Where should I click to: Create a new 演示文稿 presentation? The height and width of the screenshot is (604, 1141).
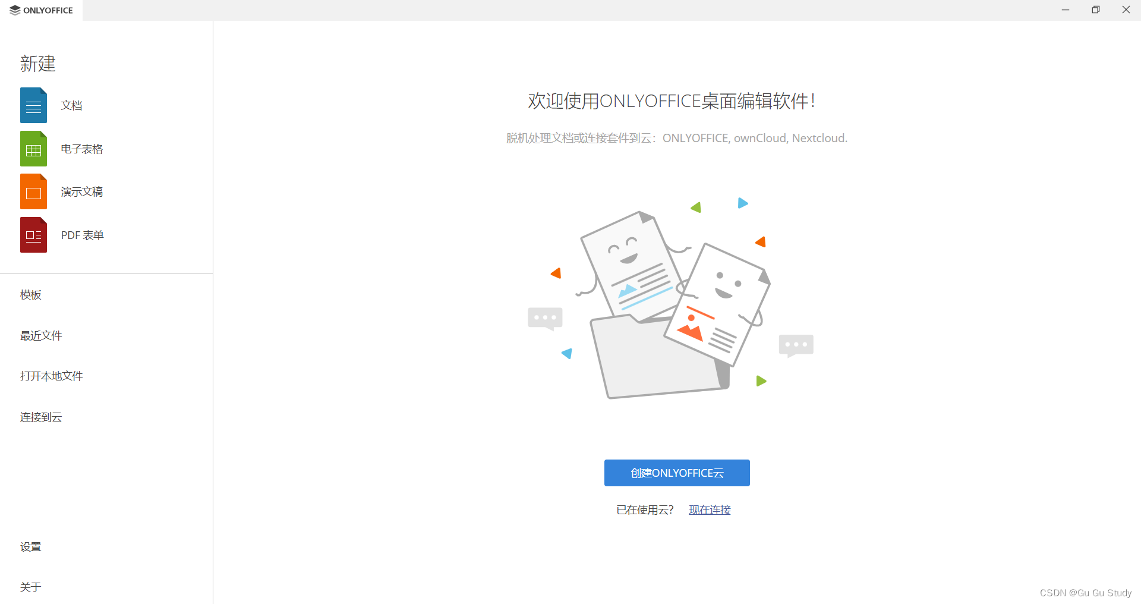pyautogui.click(x=82, y=191)
